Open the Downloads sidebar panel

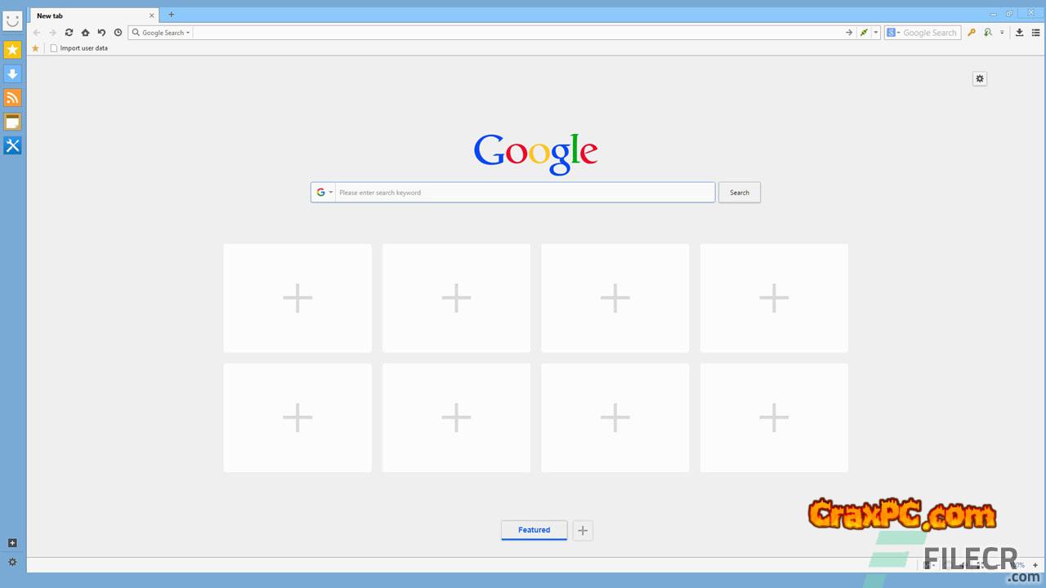[x=12, y=73]
